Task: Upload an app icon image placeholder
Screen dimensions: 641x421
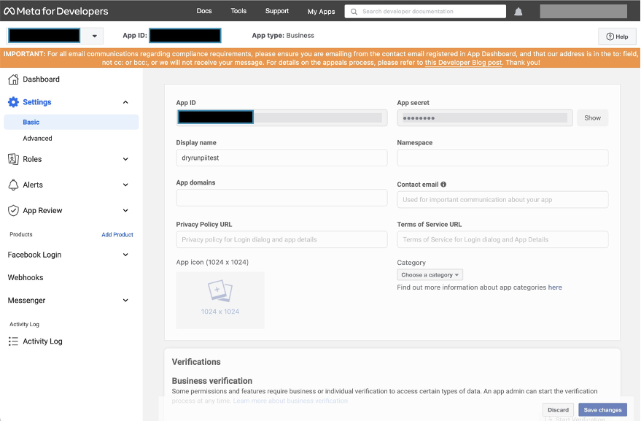Action: 220,301
